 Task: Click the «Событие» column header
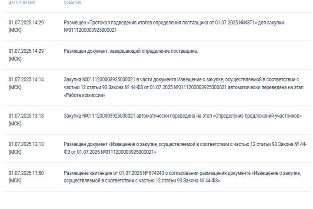(x=72, y=3)
